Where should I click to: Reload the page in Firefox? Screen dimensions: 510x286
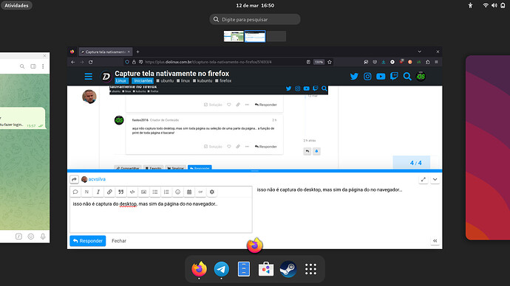click(x=91, y=62)
